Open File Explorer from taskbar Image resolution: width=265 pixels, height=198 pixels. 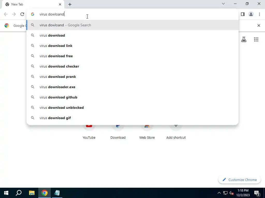coord(32,193)
